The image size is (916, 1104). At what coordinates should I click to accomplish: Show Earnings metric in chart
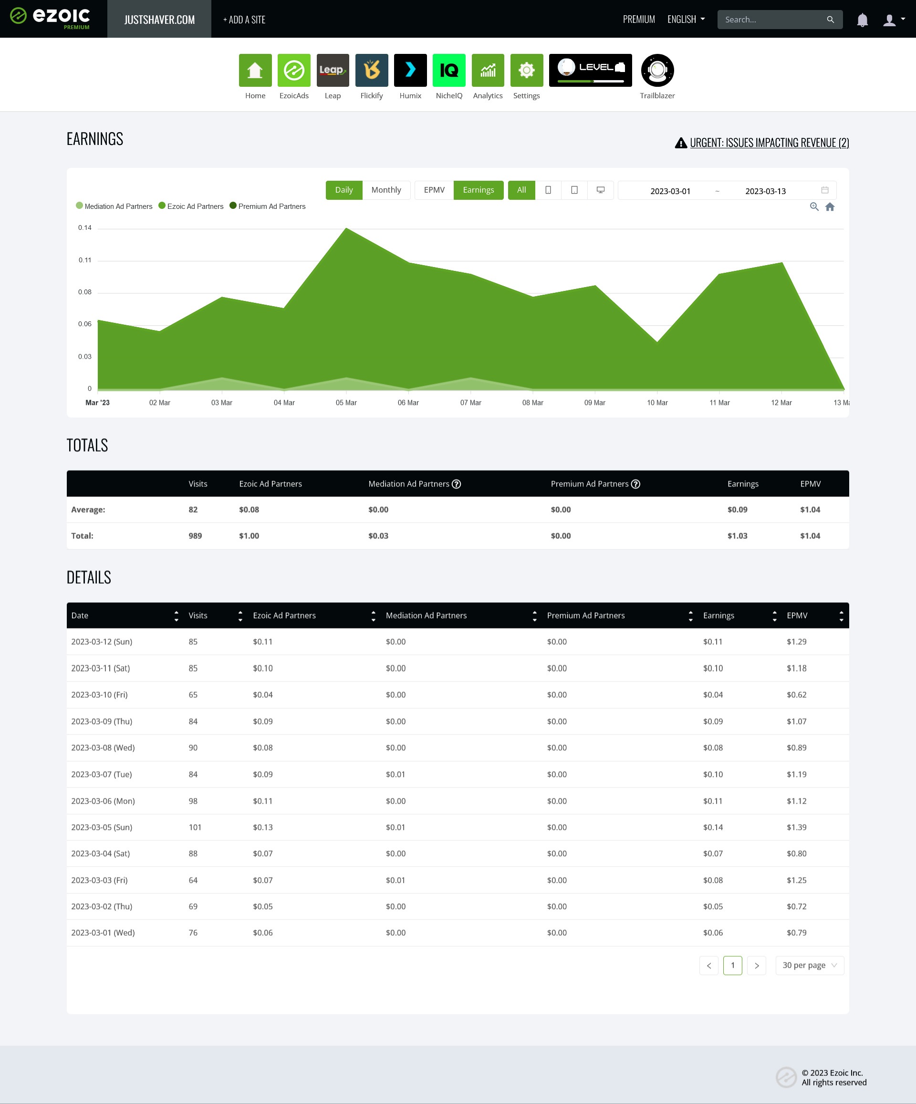click(479, 190)
